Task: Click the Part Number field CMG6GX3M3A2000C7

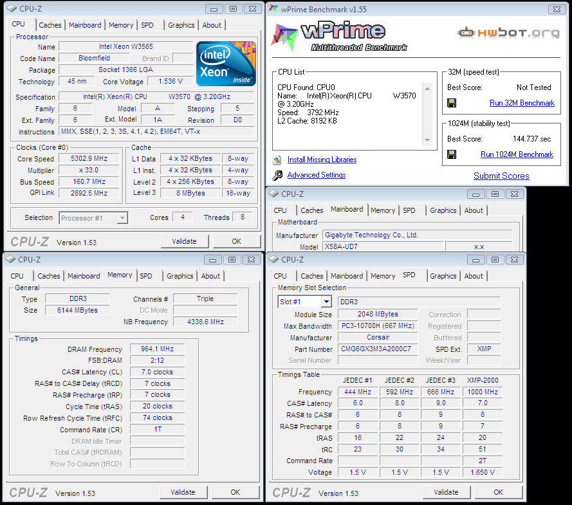Action: click(x=378, y=349)
